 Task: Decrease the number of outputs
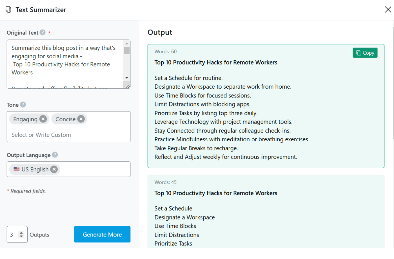[x=21, y=236]
